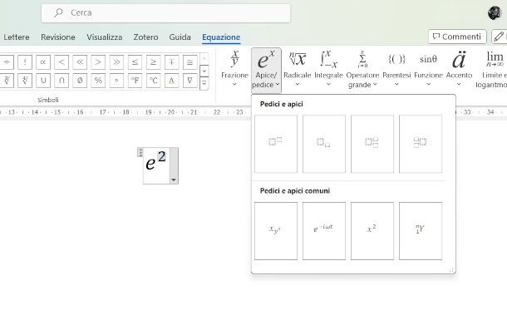
Task: Insert the percent symbol
Action: tap(98, 81)
